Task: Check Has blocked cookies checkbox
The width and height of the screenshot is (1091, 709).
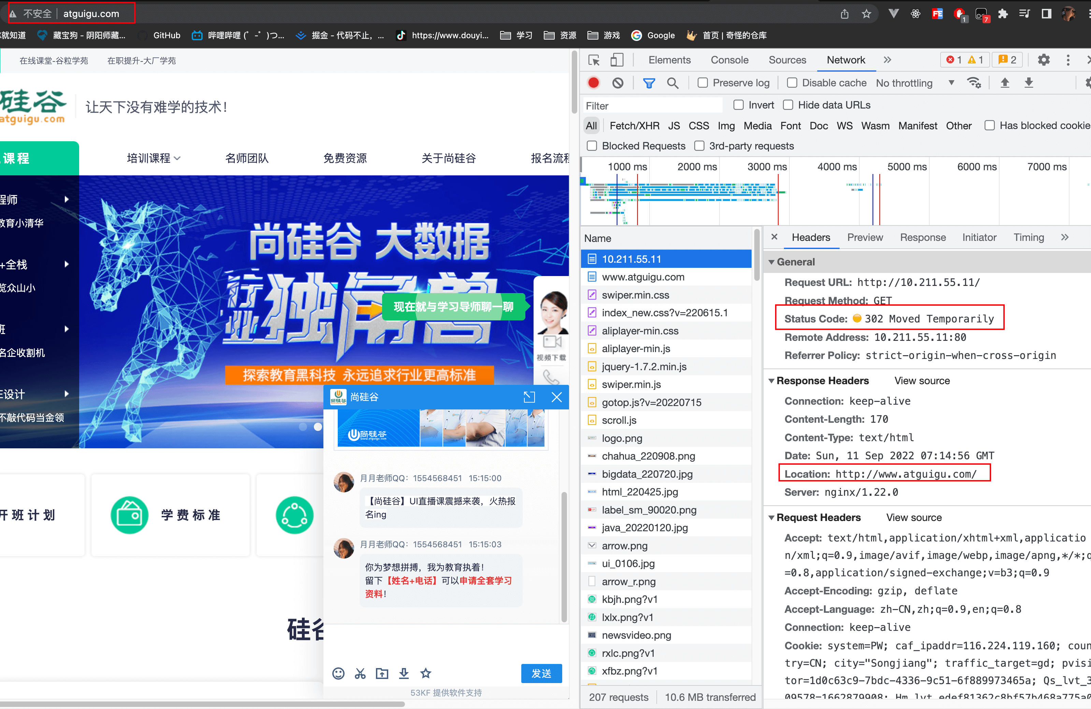Action: click(x=989, y=126)
